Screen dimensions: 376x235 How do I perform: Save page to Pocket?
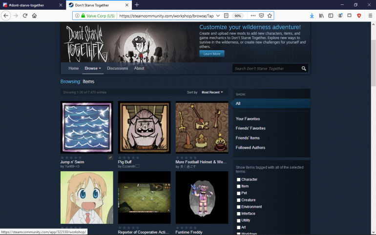261,16
